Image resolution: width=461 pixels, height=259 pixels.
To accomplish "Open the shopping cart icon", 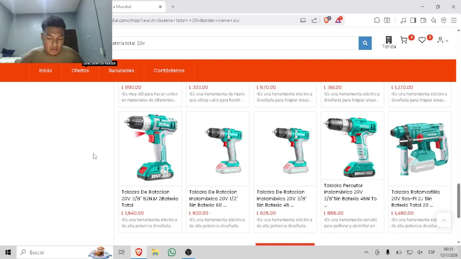I will tap(404, 40).
